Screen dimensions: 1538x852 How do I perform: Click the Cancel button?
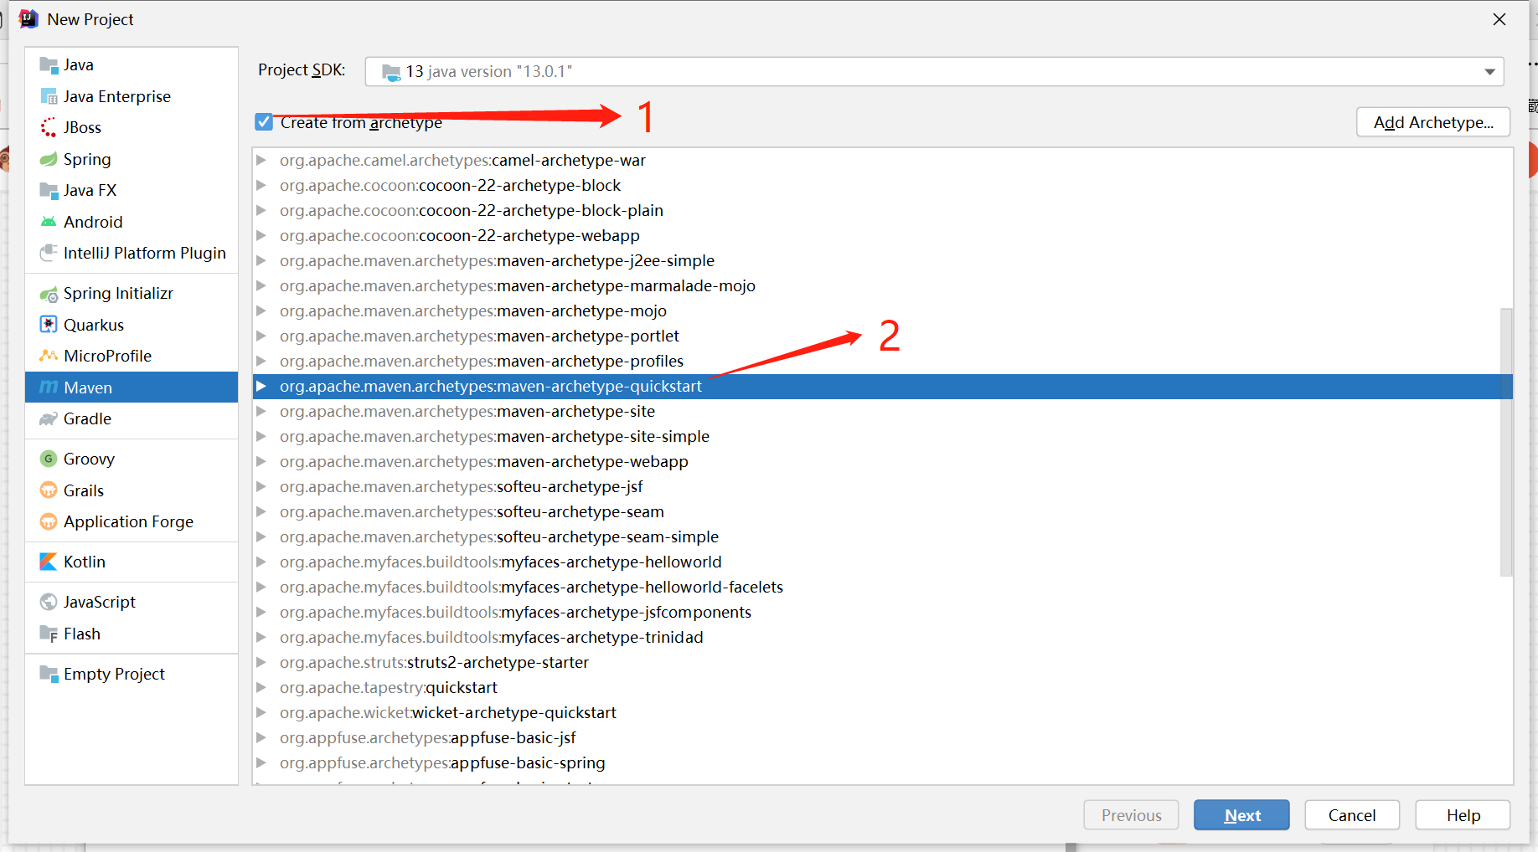[1352, 815]
